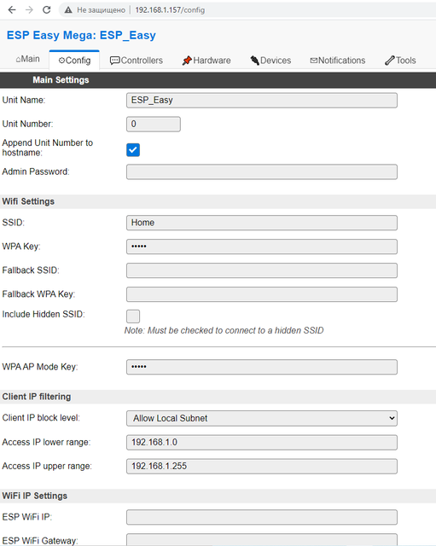The height and width of the screenshot is (546, 436).
Task: Open the Main tab with house icon
Action: 28,59
